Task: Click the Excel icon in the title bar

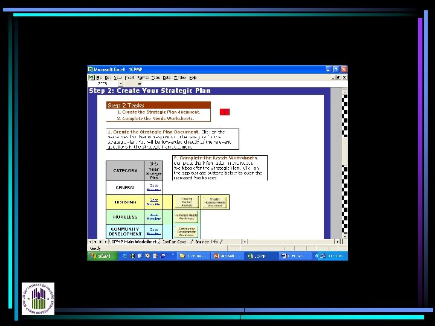Action: (x=91, y=69)
